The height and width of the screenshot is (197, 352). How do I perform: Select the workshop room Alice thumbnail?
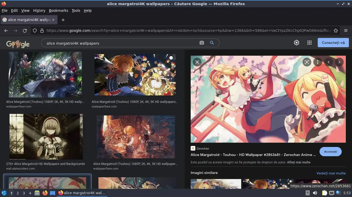[x=136, y=137]
